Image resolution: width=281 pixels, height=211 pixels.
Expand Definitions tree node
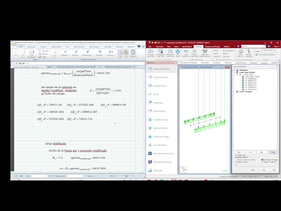point(235,70)
